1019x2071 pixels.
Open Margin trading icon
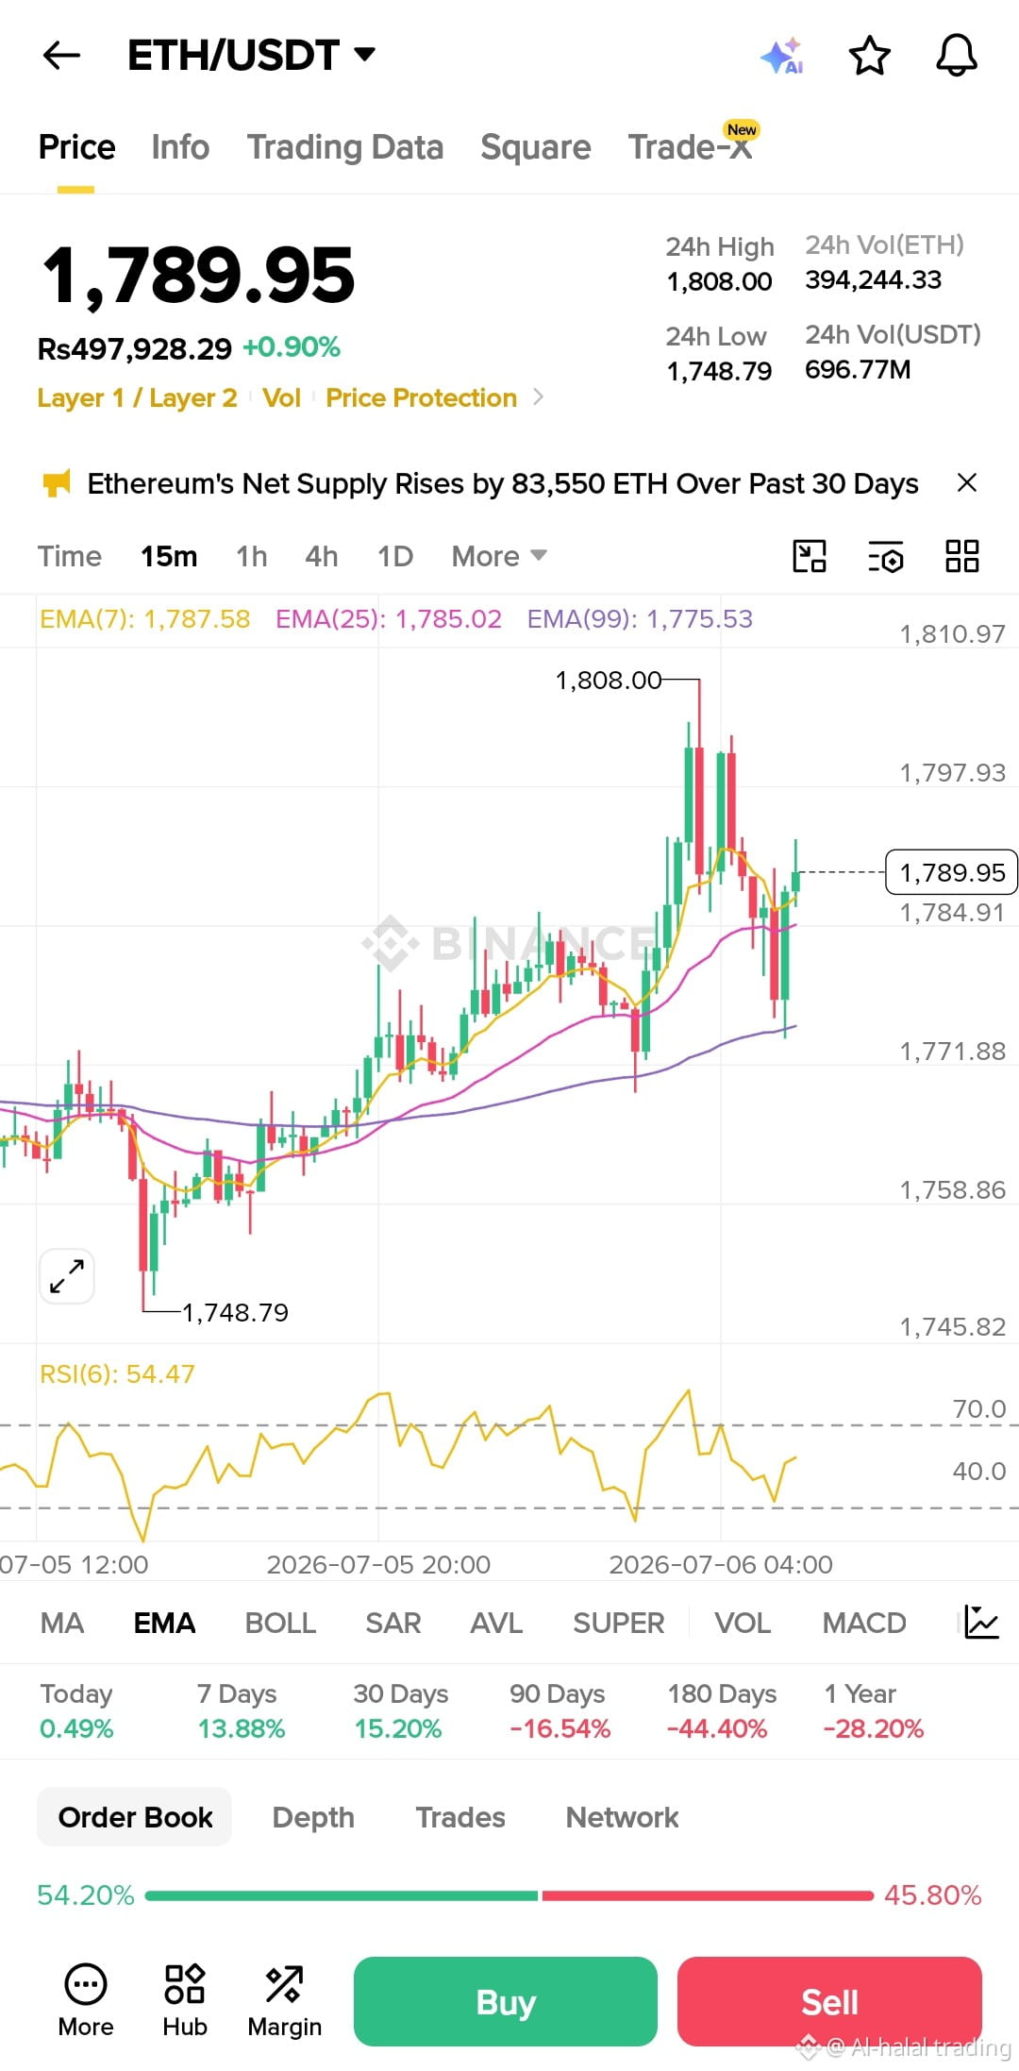pos(284,2000)
